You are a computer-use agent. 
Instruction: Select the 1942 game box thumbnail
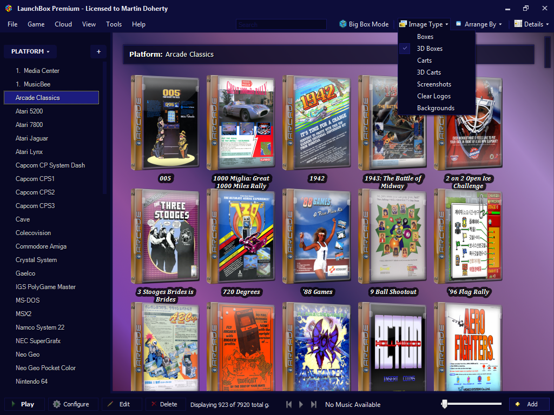(x=316, y=123)
